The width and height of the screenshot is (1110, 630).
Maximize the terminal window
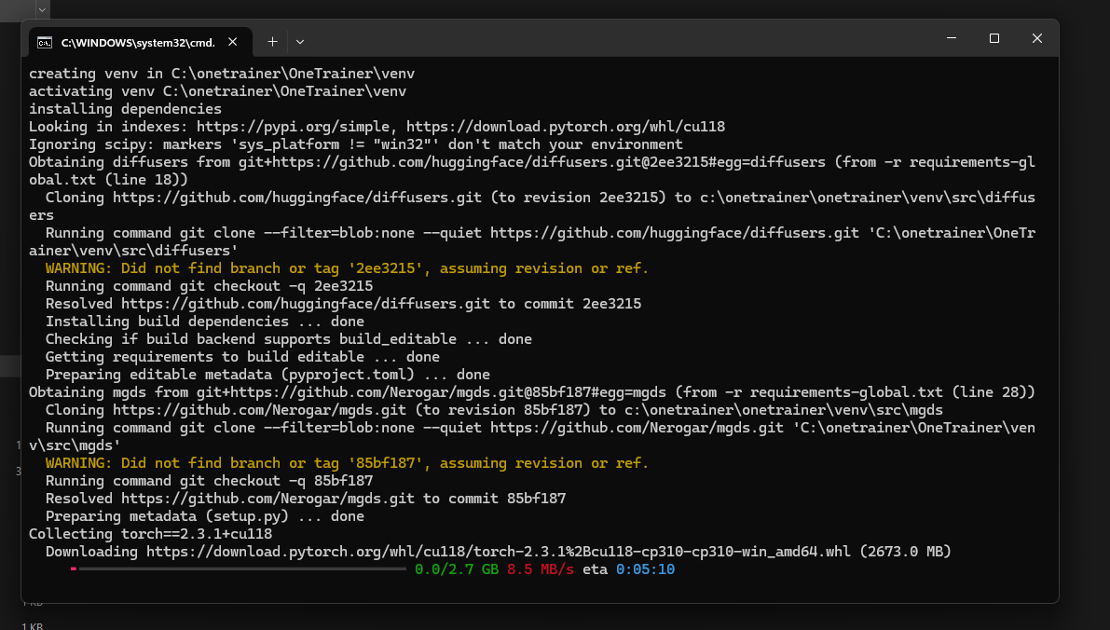coord(994,38)
